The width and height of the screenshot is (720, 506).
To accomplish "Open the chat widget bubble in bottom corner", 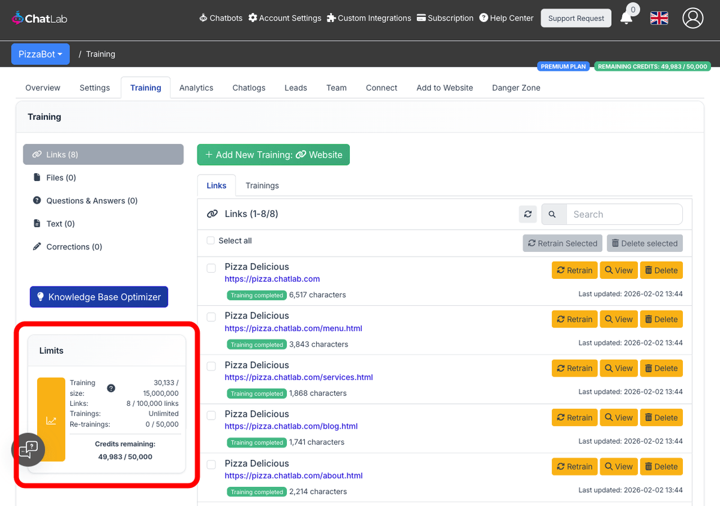I will [x=28, y=450].
